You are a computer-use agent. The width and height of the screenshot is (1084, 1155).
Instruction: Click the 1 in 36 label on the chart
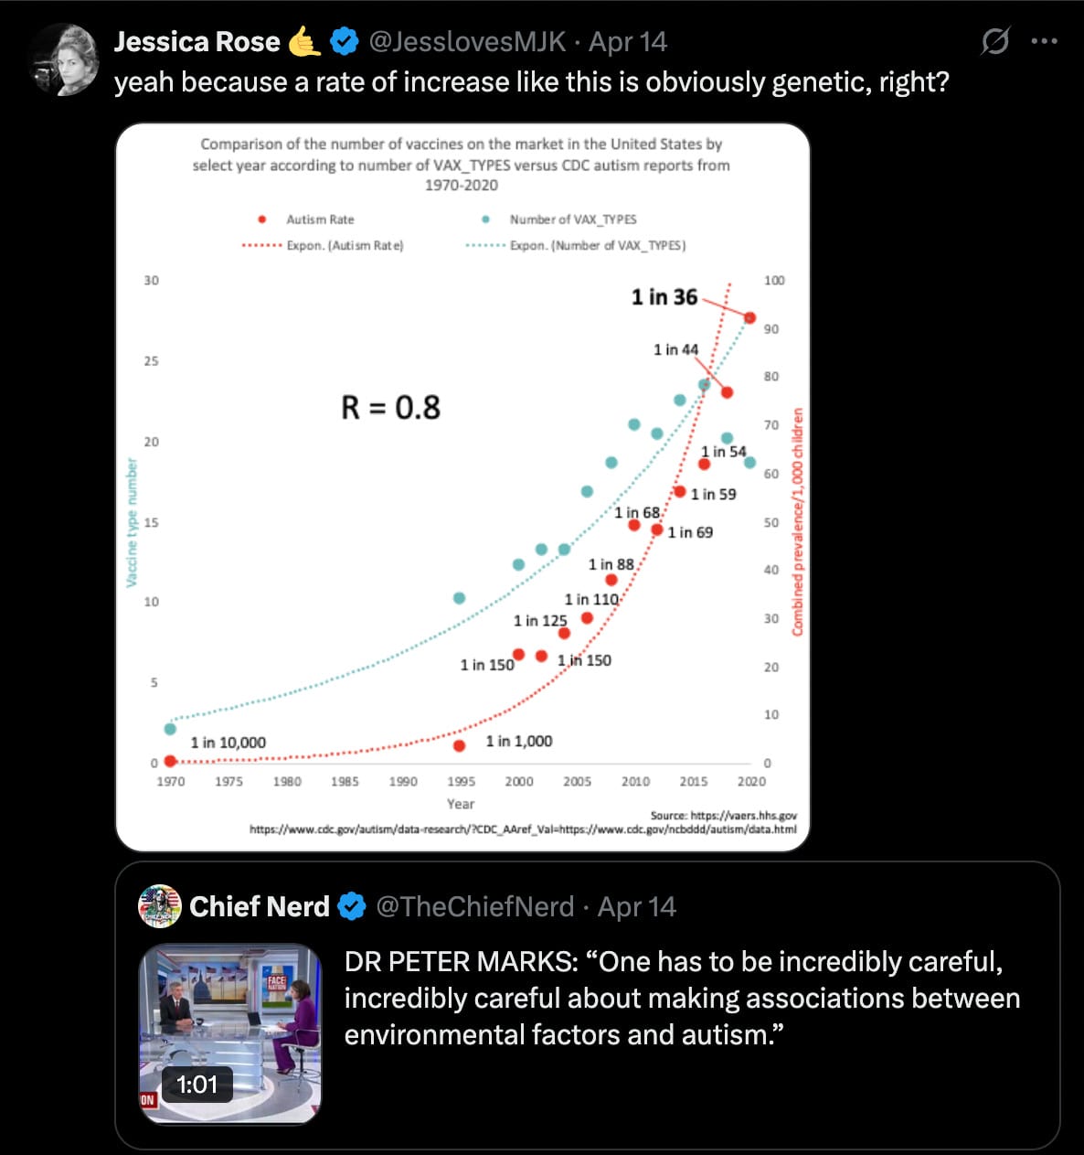tap(664, 297)
